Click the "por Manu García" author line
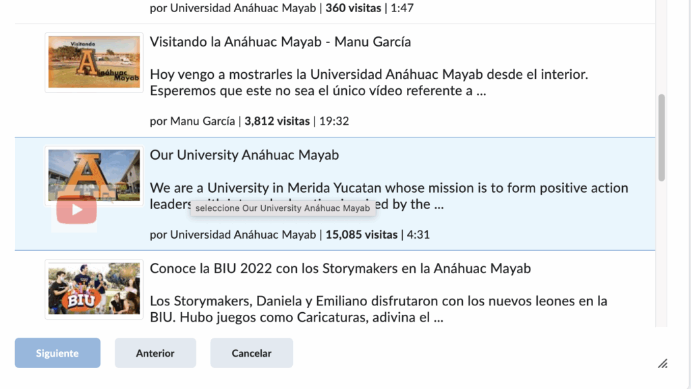This screenshot has width=691, height=389. [x=192, y=121]
